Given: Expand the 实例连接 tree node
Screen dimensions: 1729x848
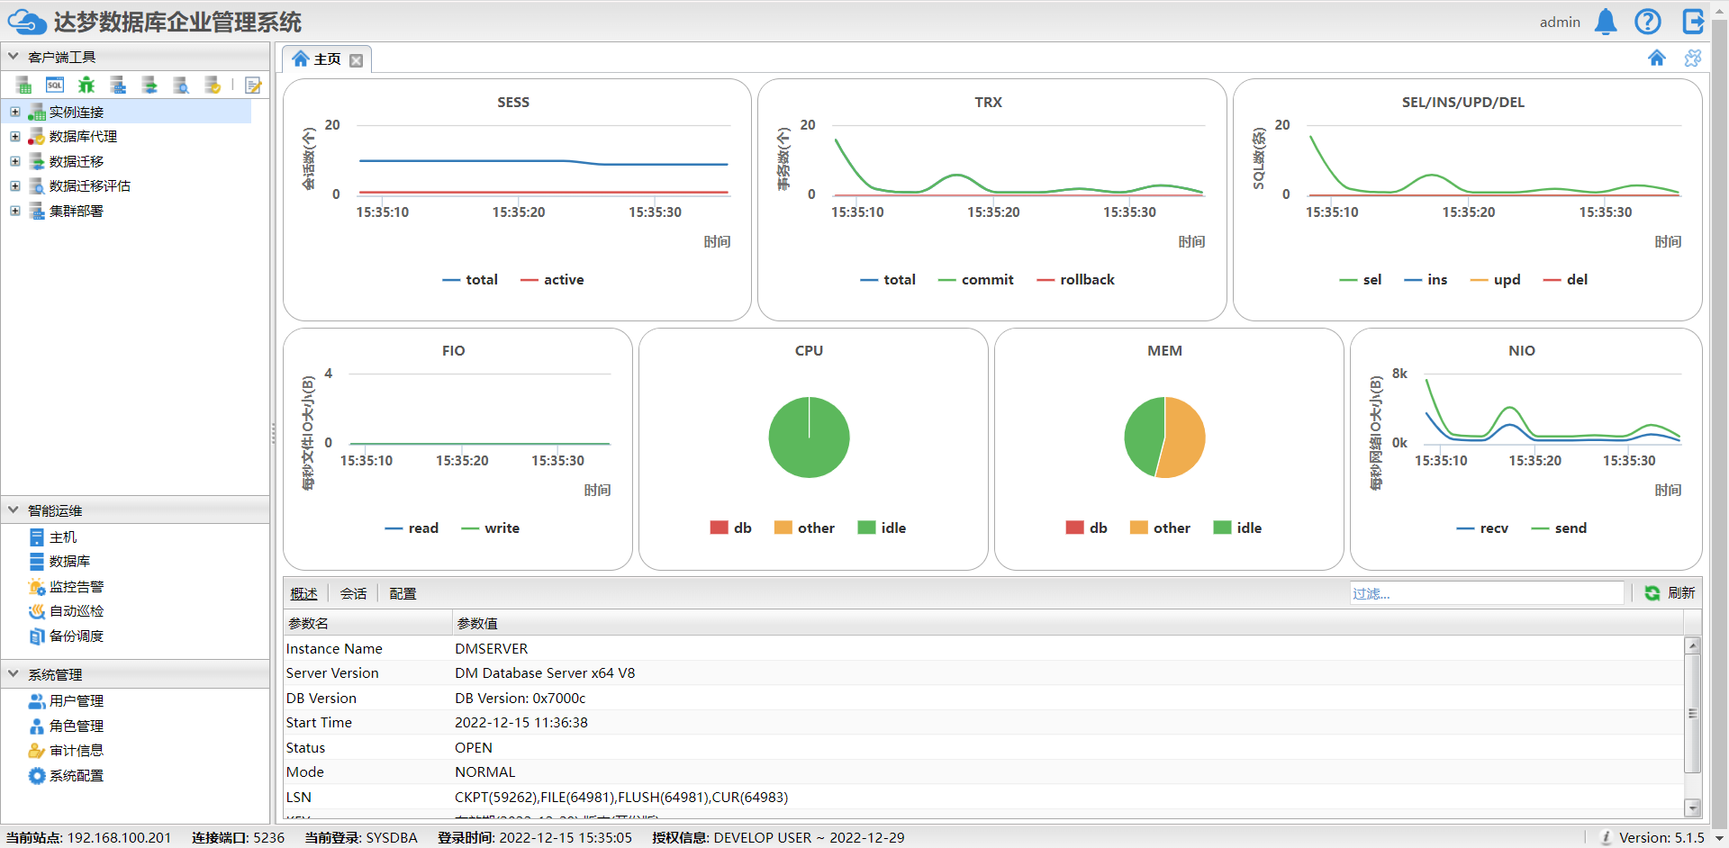Looking at the screenshot, I should coord(15,113).
